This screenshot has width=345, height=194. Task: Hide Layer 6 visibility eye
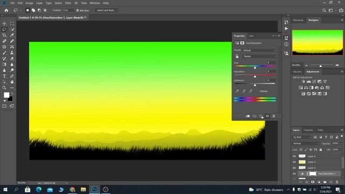coord(294,156)
